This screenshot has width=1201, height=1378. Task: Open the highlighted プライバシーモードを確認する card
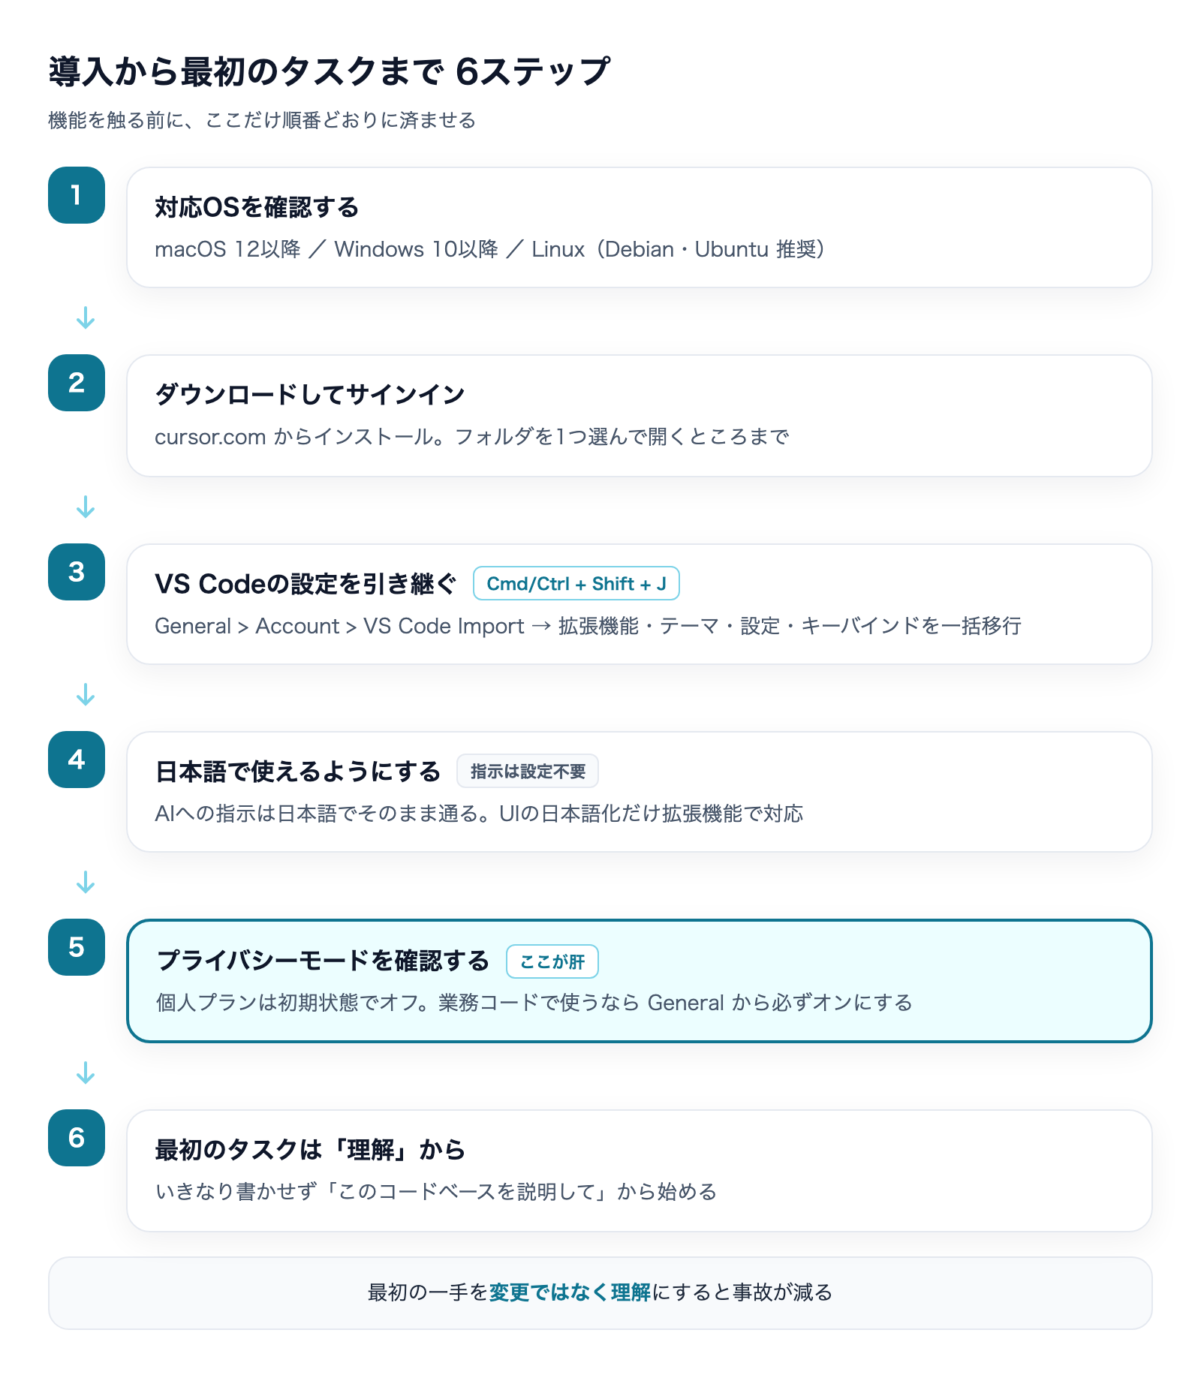[640, 981]
